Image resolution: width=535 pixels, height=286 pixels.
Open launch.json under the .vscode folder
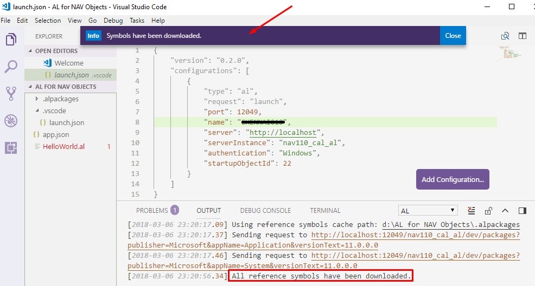(x=71, y=122)
